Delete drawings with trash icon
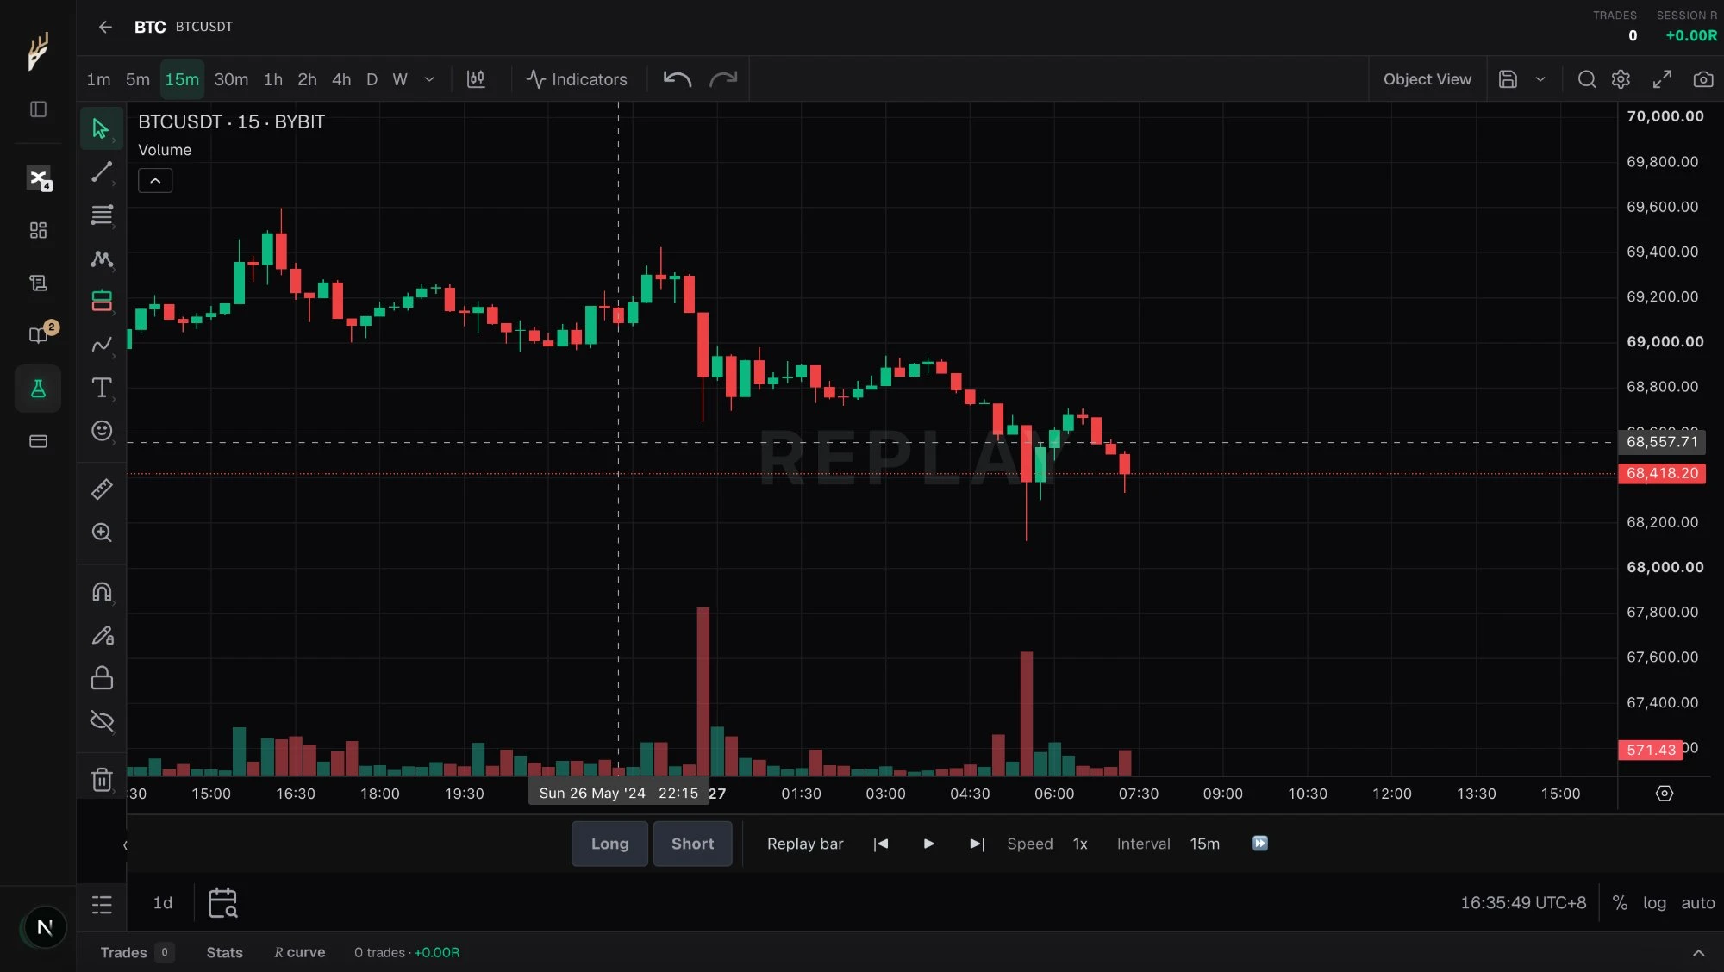The height and width of the screenshot is (972, 1724). coord(102,780)
